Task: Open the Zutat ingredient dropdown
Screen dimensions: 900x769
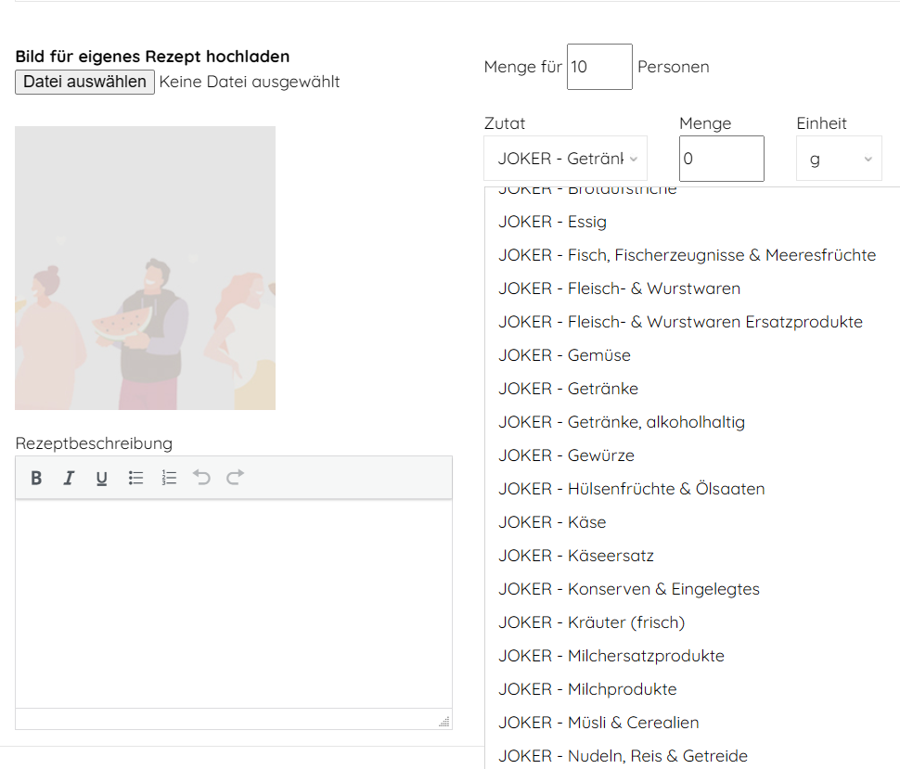Action: (x=565, y=159)
